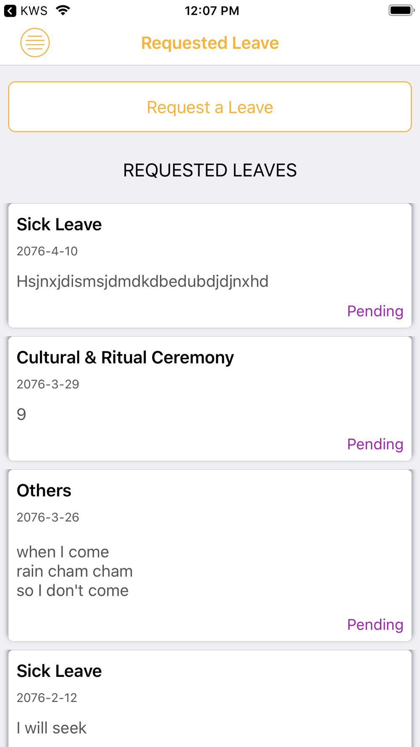Tap the Requested Leave page title
Screen dimensions: 420x747
point(210,43)
